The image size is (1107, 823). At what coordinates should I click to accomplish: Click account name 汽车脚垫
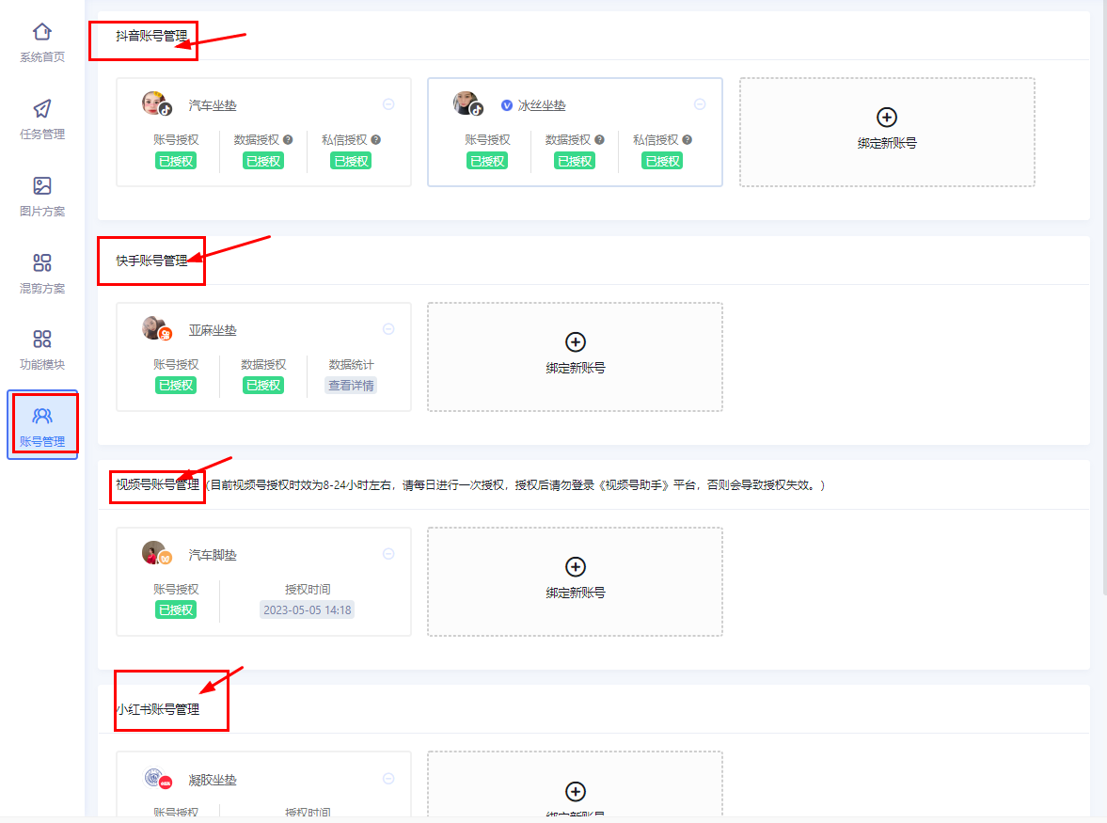tap(213, 555)
